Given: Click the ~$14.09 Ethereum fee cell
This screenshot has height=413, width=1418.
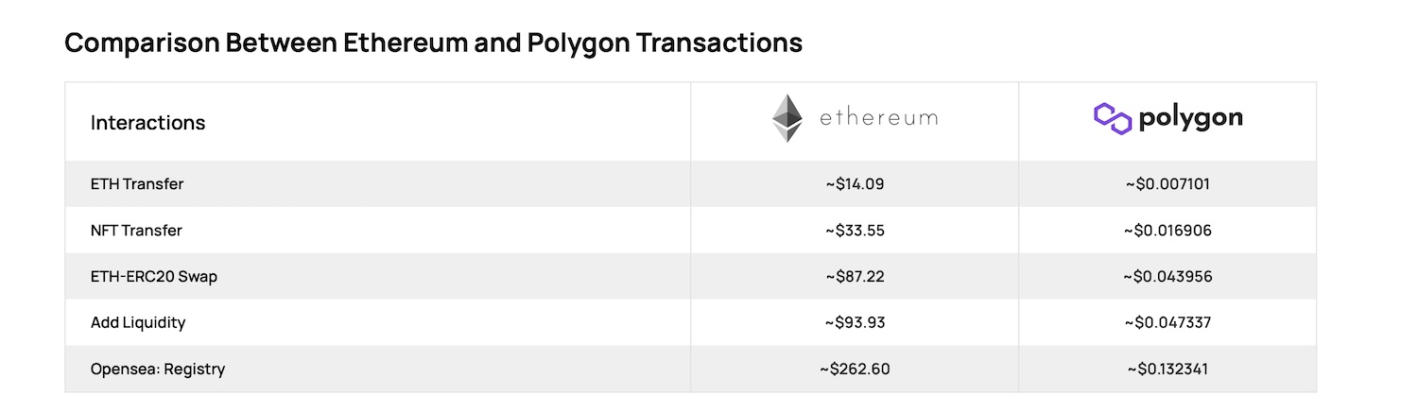Looking at the screenshot, I should tap(855, 184).
